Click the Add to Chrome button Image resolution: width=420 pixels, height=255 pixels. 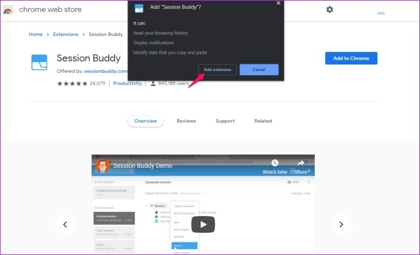click(x=351, y=58)
